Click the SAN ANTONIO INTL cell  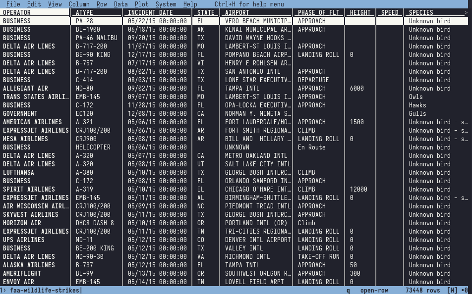click(252, 72)
